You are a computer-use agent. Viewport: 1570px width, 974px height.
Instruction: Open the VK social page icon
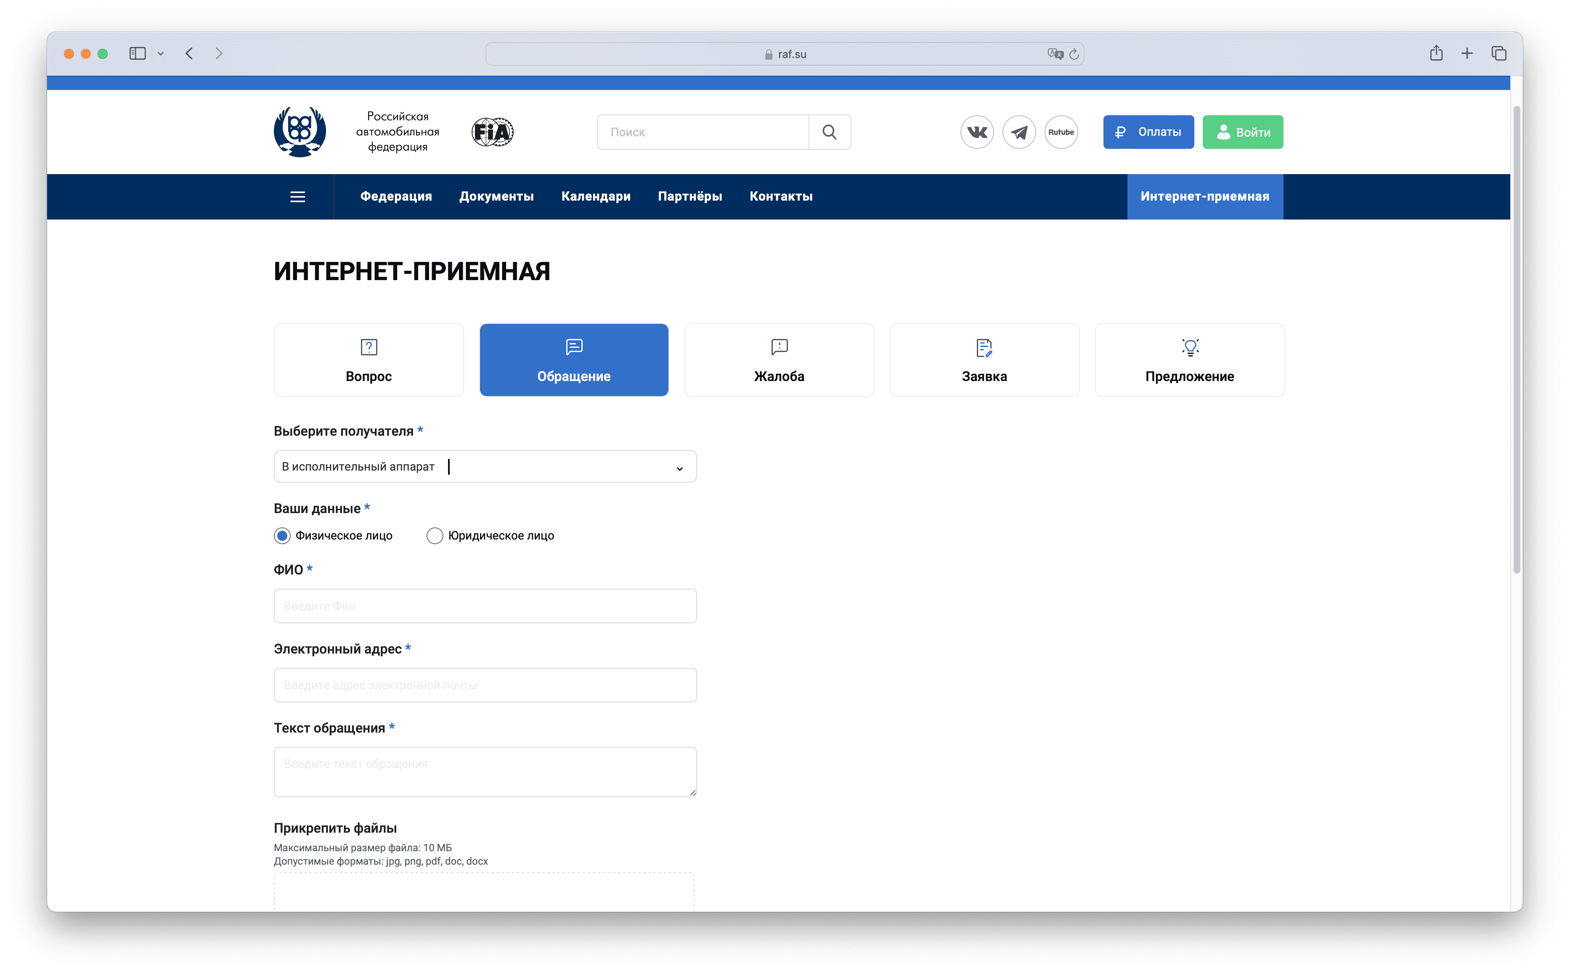pos(977,132)
